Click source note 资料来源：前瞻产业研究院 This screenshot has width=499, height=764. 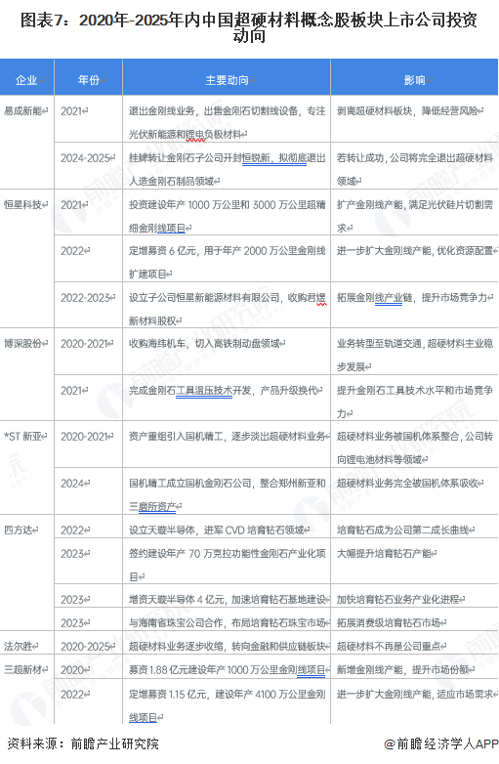pyautogui.click(x=83, y=744)
